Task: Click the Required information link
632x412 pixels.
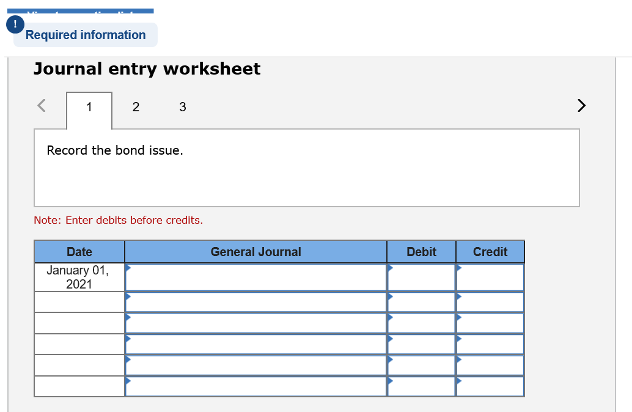Action: click(85, 35)
